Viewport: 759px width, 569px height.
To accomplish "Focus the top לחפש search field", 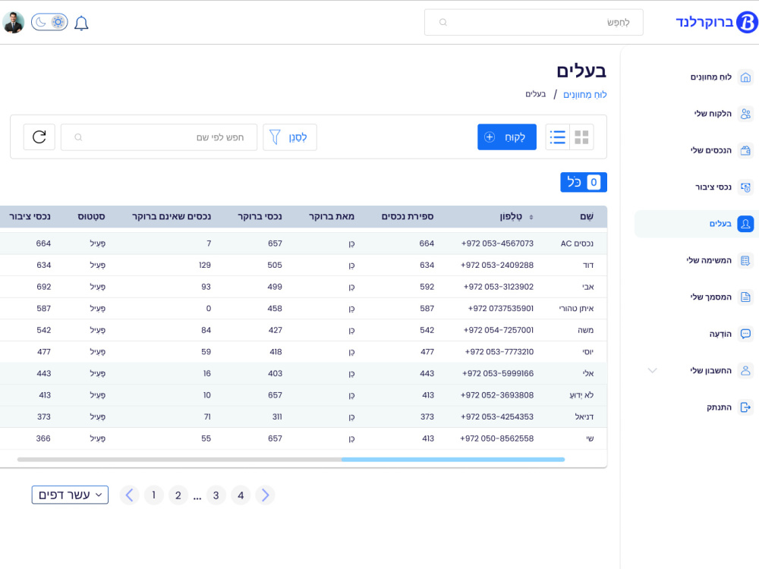I will click(534, 22).
